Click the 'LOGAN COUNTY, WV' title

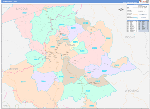(9, 1)
